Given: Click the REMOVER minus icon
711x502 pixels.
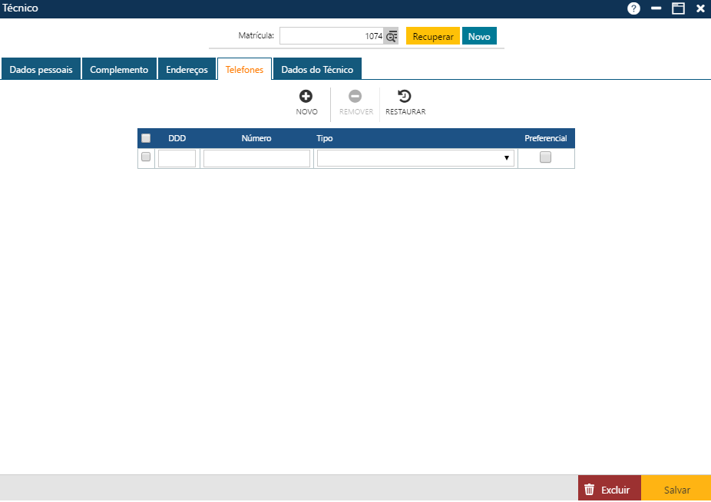Looking at the screenshot, I should (x=355, y=97).
